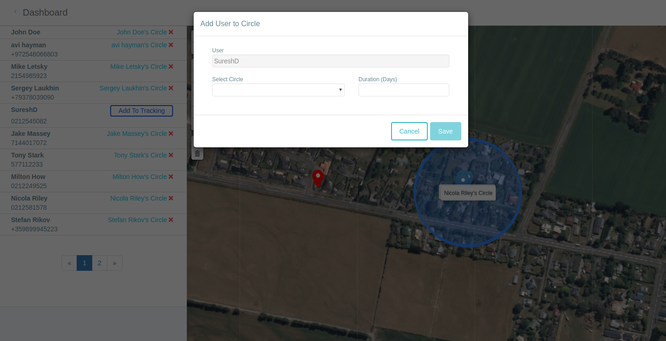The image size is (666, 341).
Task: Click phone number +972548066803
Action: [34, 54]
